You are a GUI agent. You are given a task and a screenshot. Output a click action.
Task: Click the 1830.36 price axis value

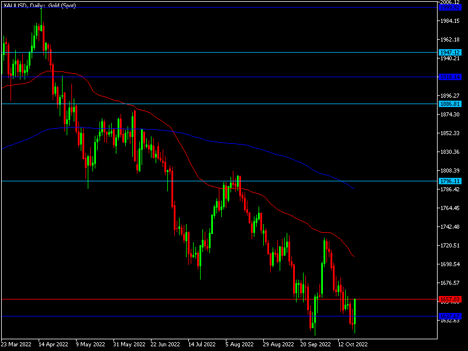pos(450,152)
